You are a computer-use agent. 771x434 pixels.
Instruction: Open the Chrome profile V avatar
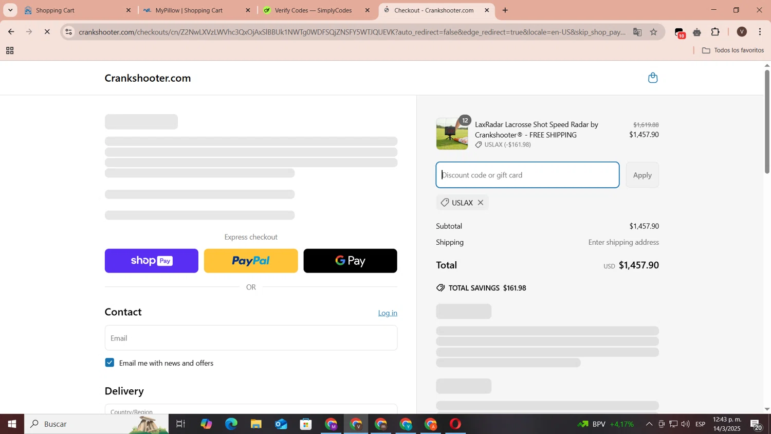pyautogui.click(x=742, y=32)
